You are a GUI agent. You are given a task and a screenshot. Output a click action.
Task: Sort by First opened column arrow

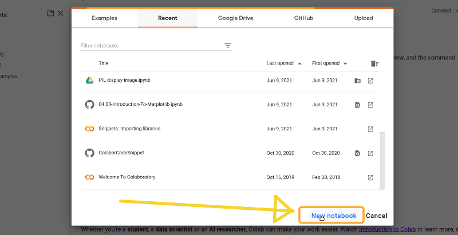point(345,63)
